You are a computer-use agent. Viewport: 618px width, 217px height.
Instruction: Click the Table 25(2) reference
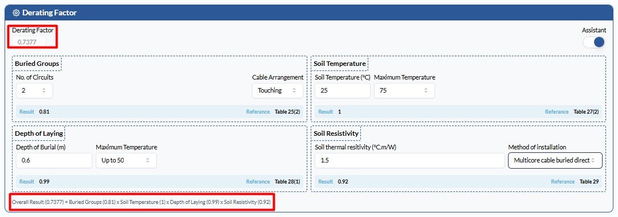coord(287,112)
